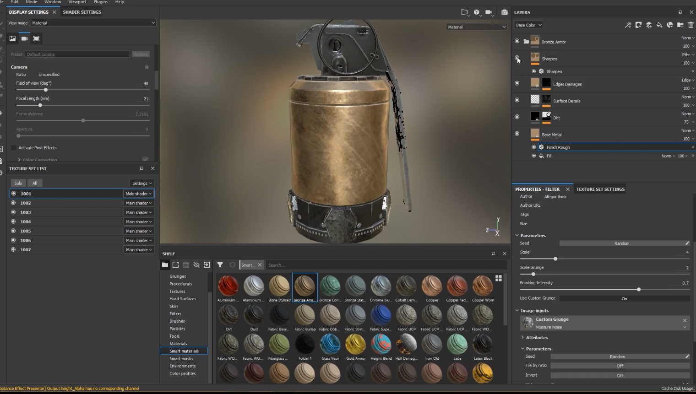Open Main shader dropdown for set 1003
Screen dimensions: 696x394
point(138,212)
